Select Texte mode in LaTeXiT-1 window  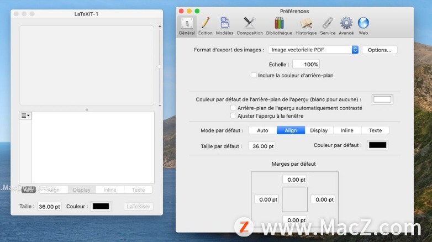pyautogui.click(x=138, y=190)
